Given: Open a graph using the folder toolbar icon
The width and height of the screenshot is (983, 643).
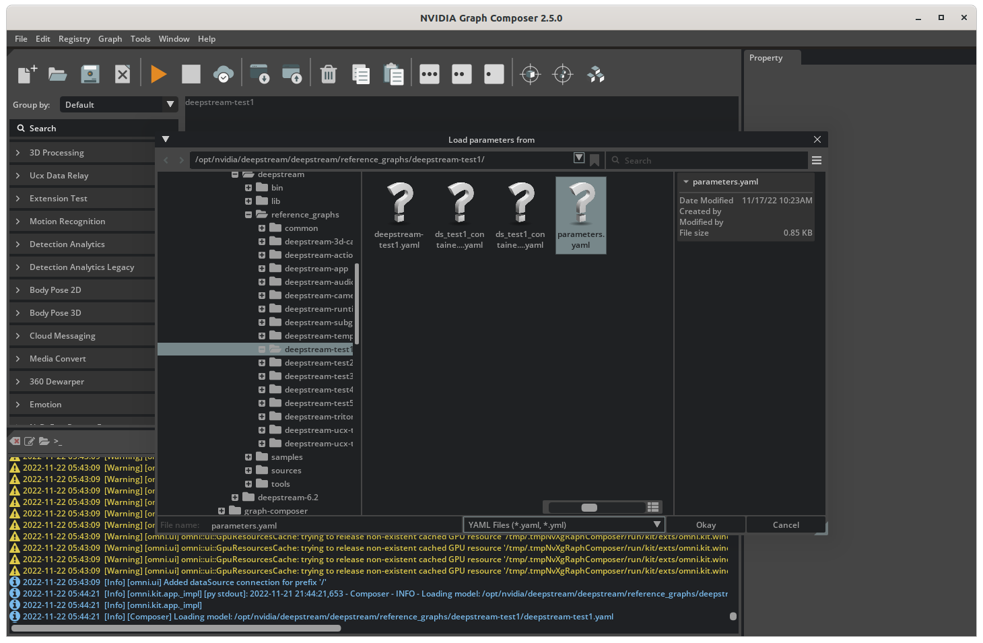Looking at the screenshot, I should click(58, 74).
